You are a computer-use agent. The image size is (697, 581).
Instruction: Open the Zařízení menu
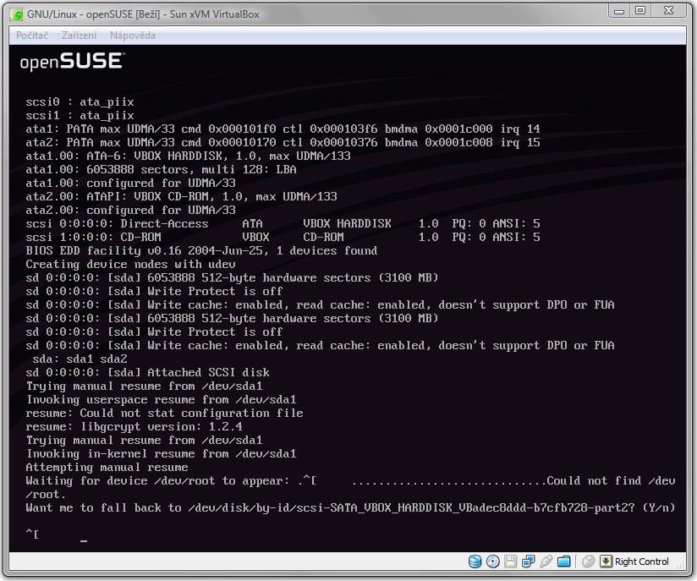pos(80,36)
